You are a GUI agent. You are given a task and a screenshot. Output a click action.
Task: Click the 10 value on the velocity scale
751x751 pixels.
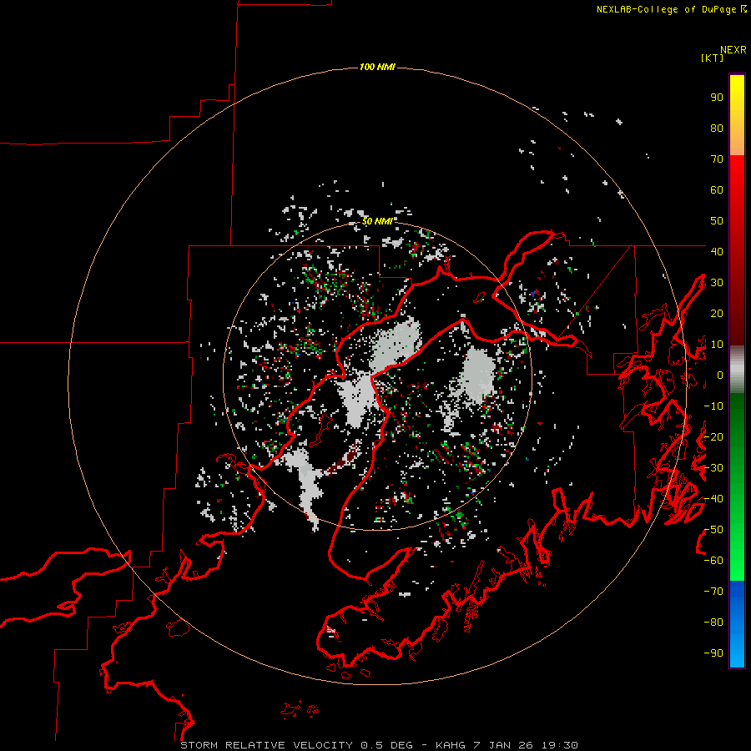pyautogui.click(x=717, y=345)
